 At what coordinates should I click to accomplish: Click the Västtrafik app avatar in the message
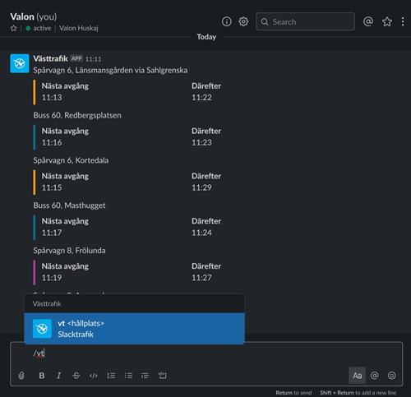[20, 63]
